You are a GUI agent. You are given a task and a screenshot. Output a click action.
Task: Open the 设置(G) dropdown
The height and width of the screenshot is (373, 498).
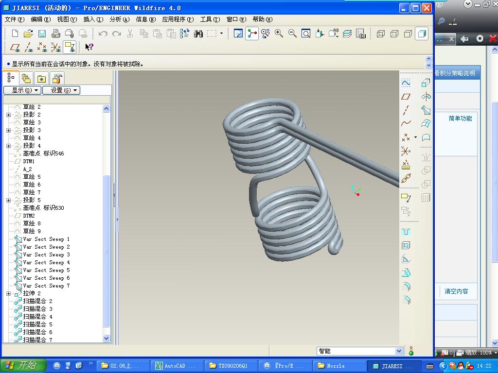click(61, 90)
